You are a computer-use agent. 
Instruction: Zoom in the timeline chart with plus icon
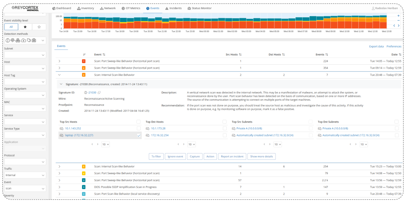coord(398,16)
